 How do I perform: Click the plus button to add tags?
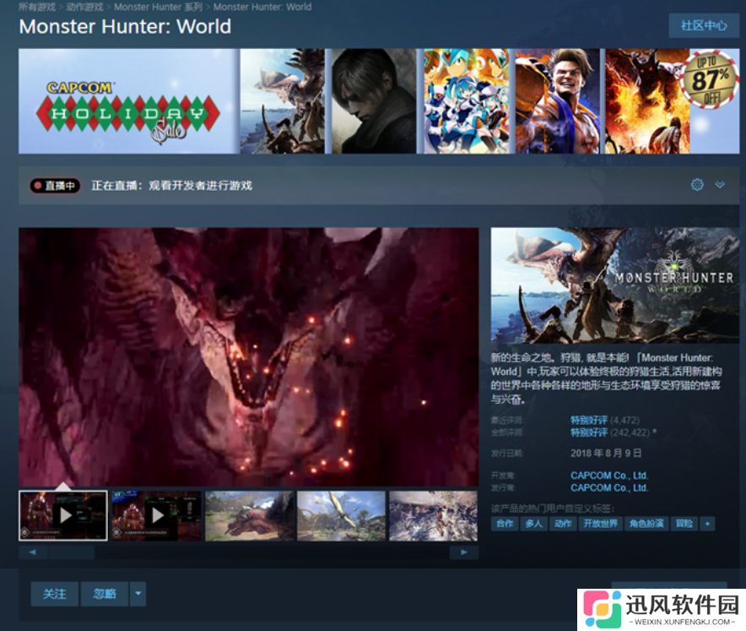(x=707, y=524)
